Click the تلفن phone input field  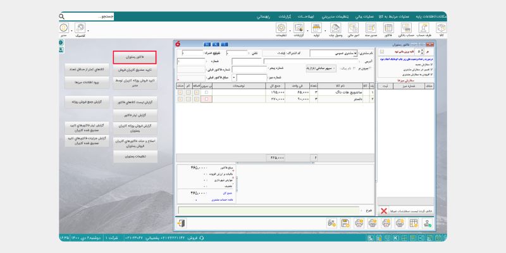click(237, 53)
